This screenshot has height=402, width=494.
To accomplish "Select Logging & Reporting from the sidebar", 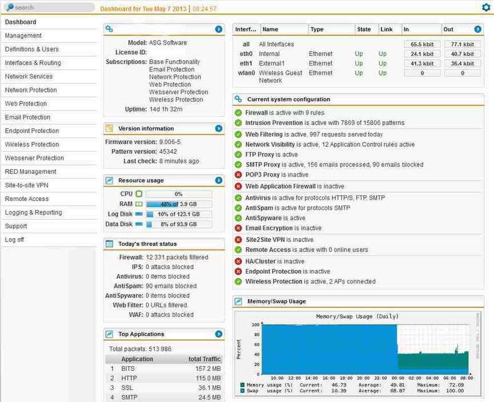I will point(33,212).
